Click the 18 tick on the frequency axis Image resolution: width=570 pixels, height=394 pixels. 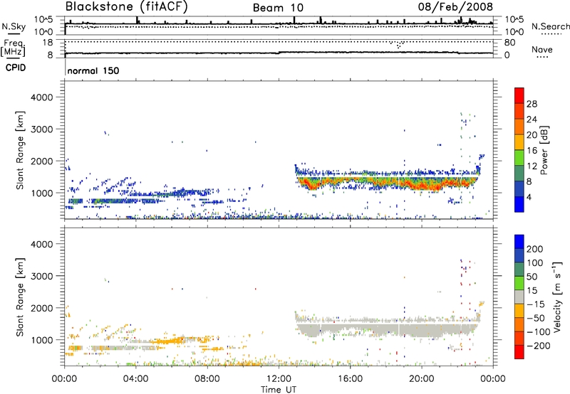48,43
